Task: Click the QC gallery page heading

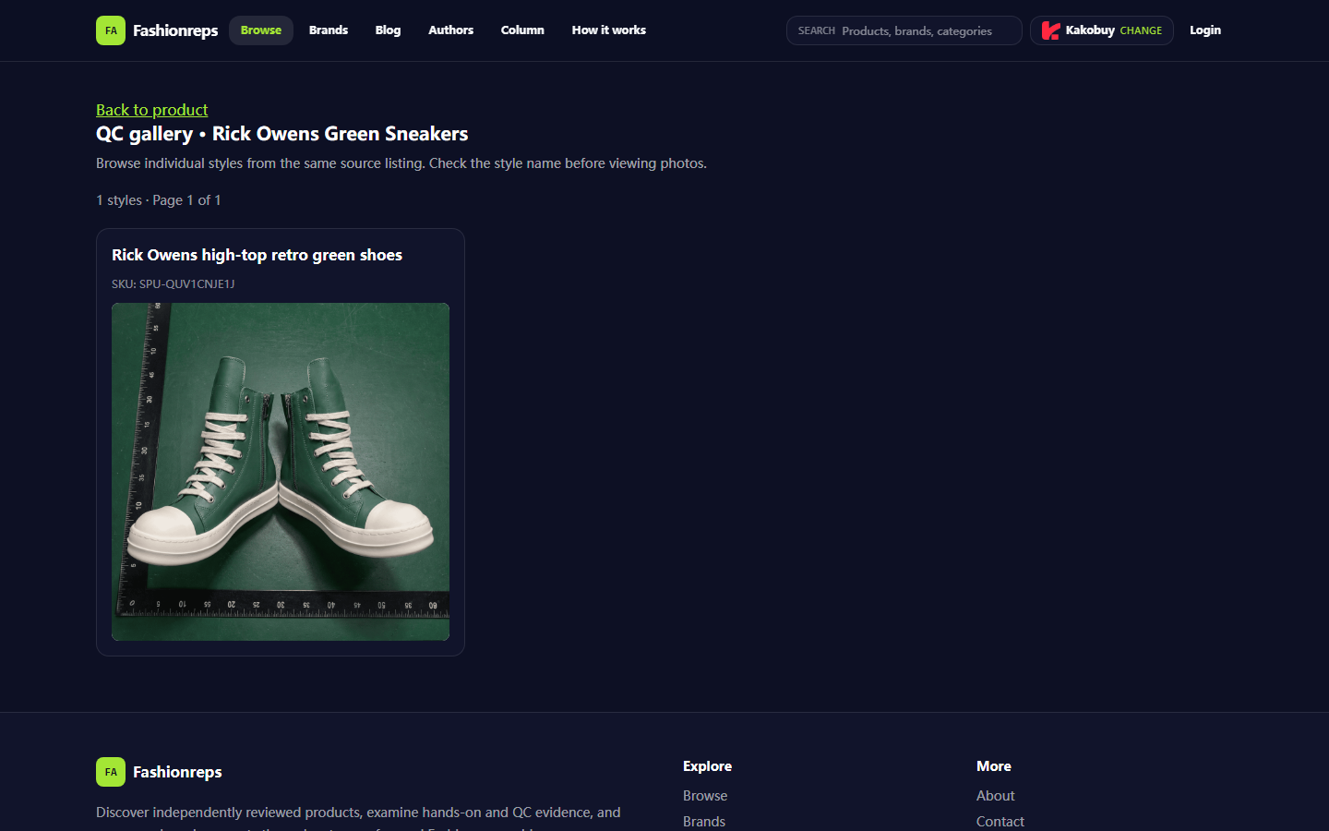Action: [x=282, y=134]
